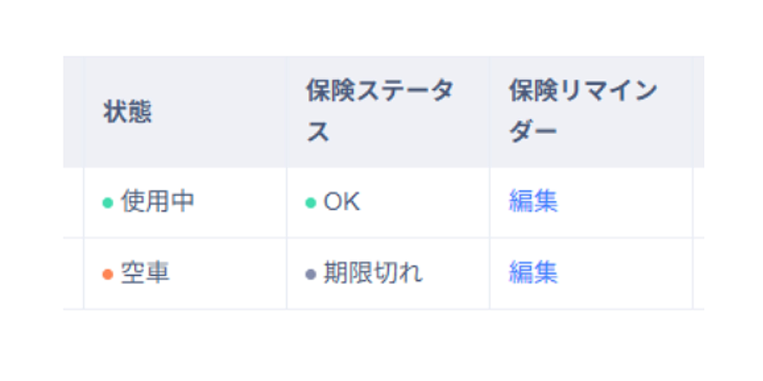Click the OK insurance status text
This screenshot has height=381, width=763.
[x=342, y=202]
